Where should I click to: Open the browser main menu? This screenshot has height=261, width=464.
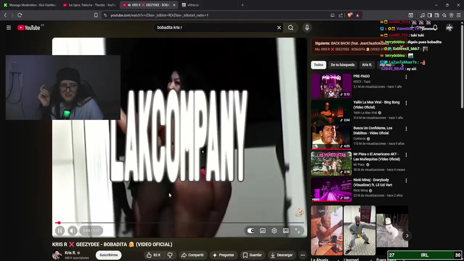[x=459, y=15]
